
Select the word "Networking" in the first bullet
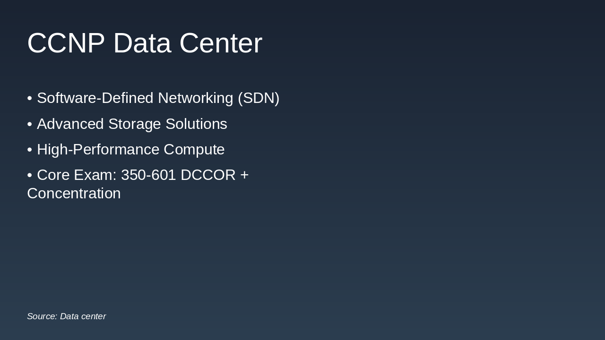[x=196, y=98]
